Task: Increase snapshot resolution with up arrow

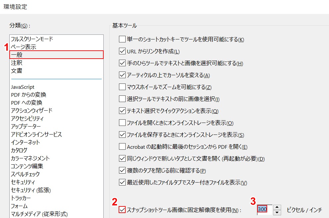Action: [277, 207]
